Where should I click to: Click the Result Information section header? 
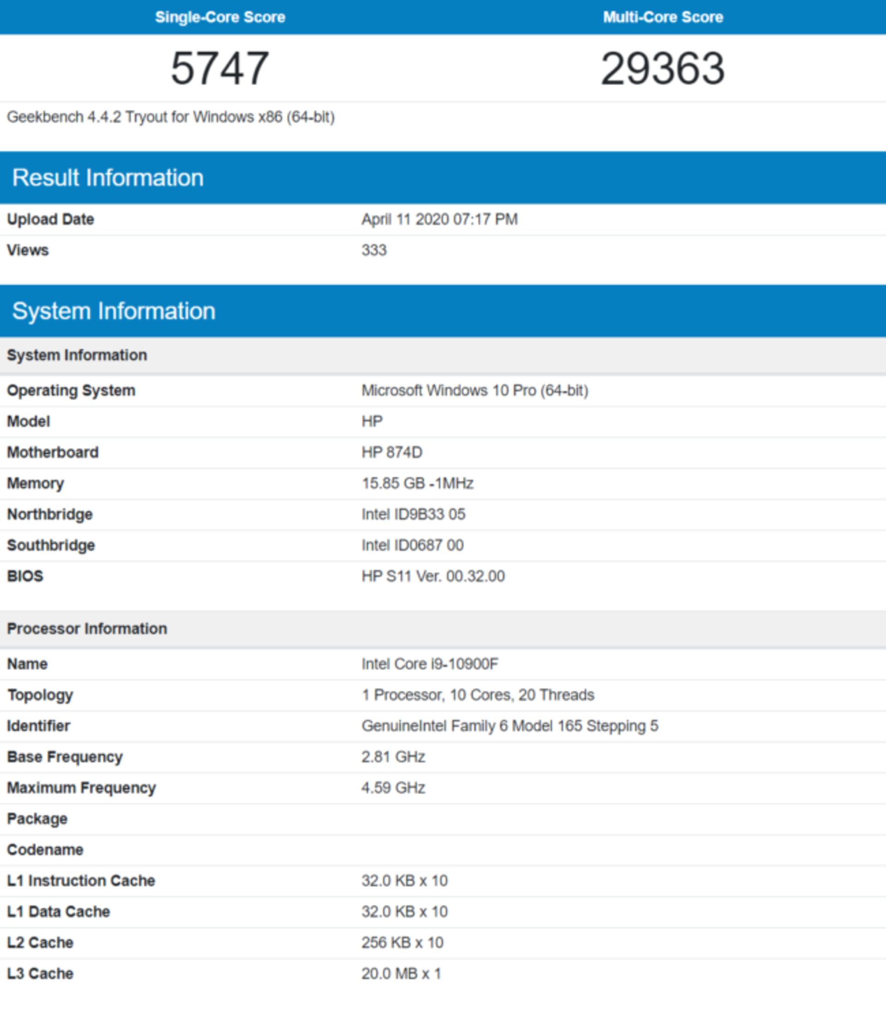pos(108,177)
